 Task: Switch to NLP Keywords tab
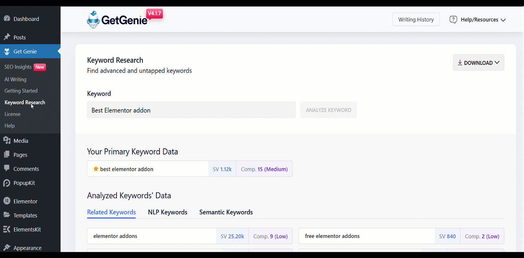tap(167, 212)
